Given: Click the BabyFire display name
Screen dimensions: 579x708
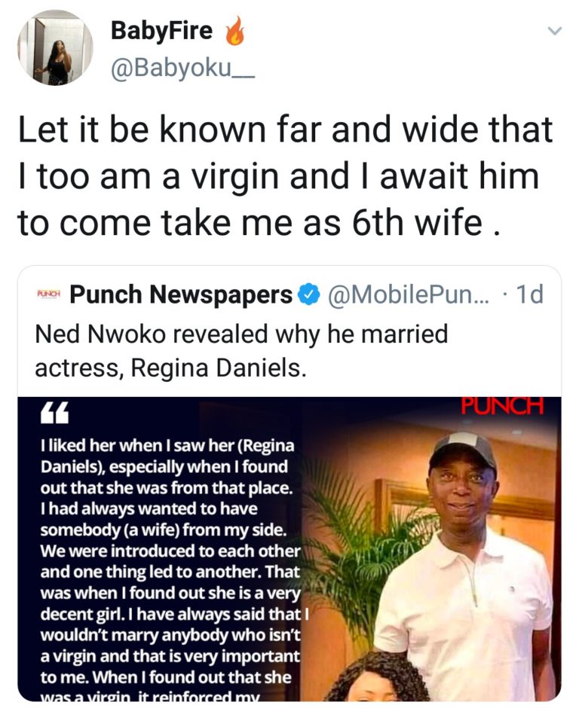Looking at the screenshot, I should 162,31.
